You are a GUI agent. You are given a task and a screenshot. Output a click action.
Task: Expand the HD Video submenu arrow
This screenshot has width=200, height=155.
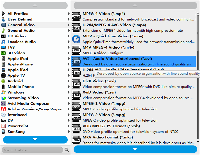click(x=69, y=36)
